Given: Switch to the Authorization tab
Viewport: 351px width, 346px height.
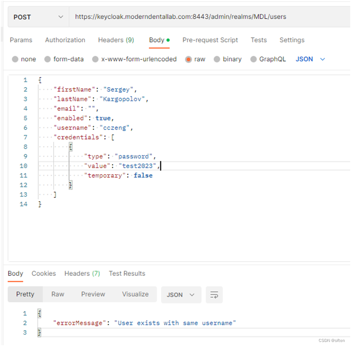Looking at the screenshot, I should coord(65,40).
